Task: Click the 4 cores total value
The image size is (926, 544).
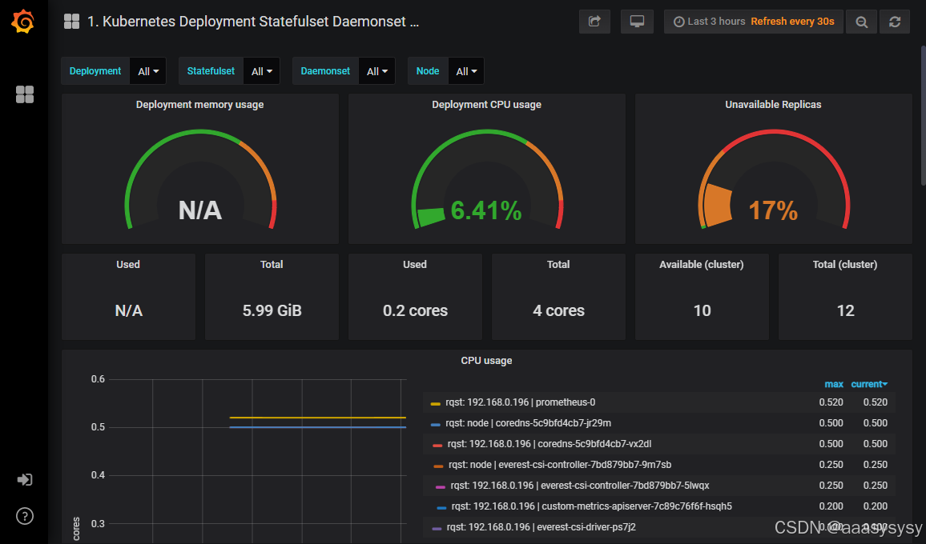Action: 558,310
